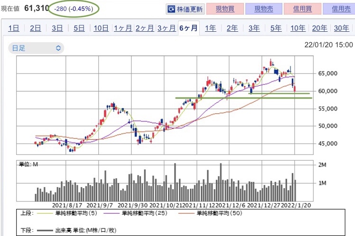Switch chart range to 2日

pos(35,28)
